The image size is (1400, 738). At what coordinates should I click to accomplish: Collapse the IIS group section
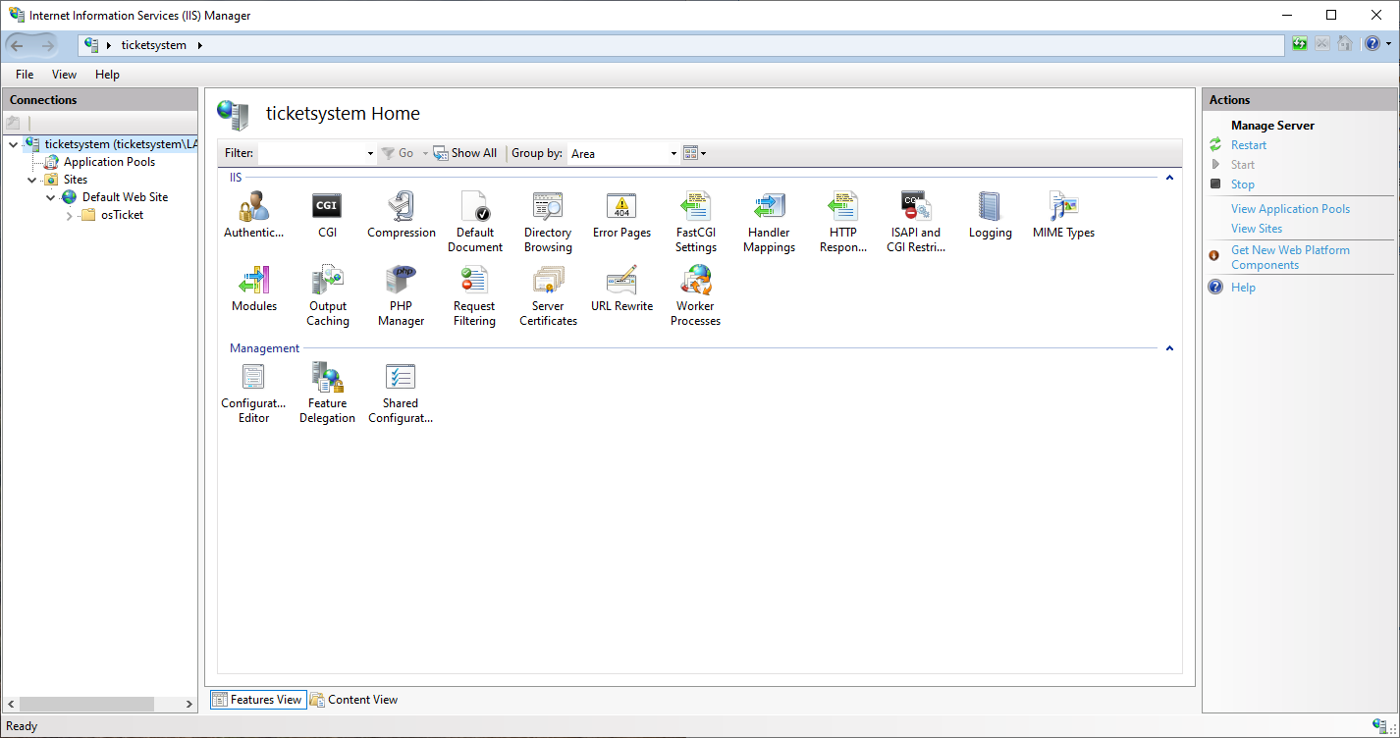(1169, 178)
